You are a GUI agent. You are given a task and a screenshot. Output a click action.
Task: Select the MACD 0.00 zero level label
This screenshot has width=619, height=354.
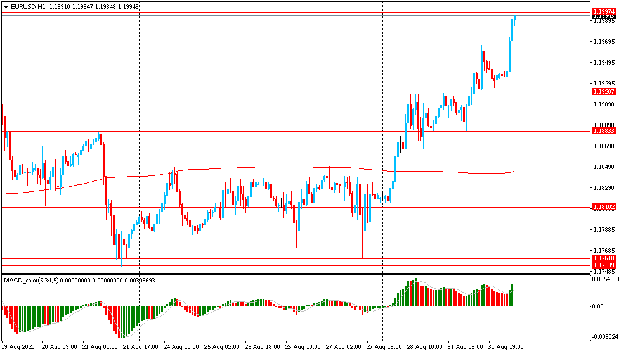[x=597, y=307]
